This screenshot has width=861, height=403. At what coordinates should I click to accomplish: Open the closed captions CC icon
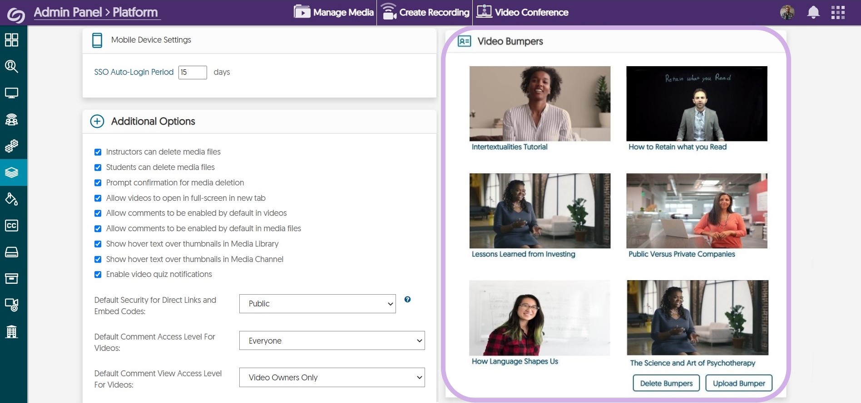click(11, 225)
